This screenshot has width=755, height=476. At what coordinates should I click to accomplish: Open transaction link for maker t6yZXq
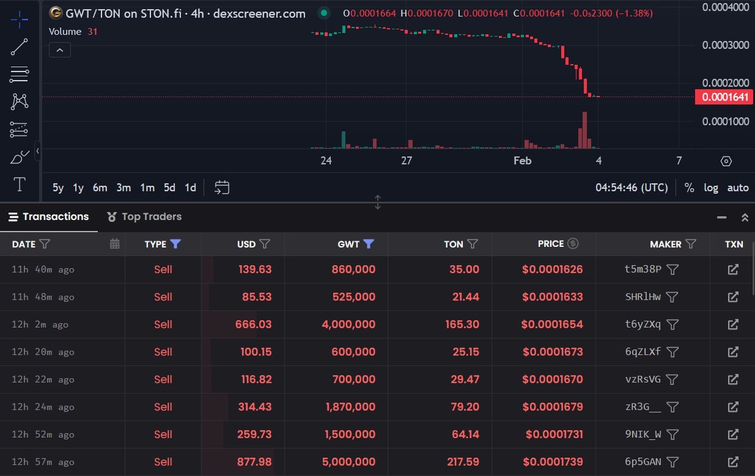[x=732, y=324]
